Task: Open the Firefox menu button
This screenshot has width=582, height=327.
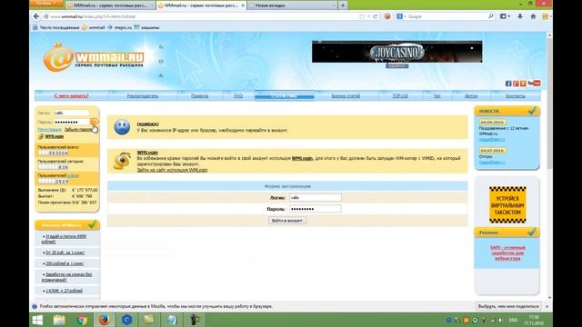Action: (x=46, y=4)
